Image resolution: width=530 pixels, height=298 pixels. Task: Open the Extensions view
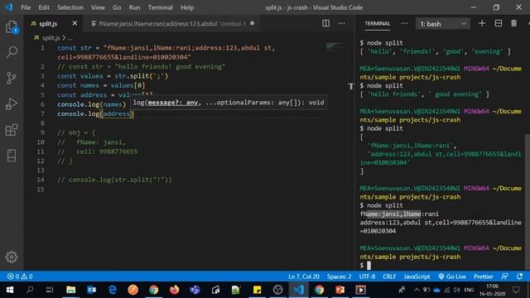(12, 130)
